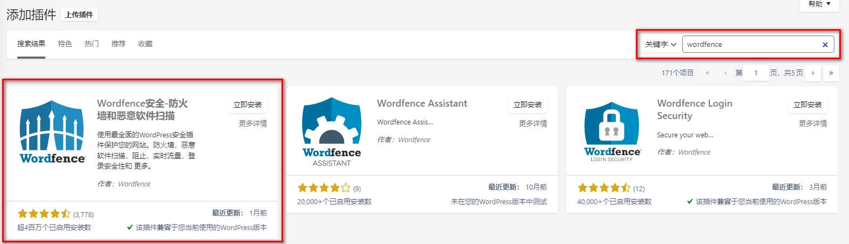Switch to the 特色 tab
Image resolution: width=849 pixels, height=244 pixels.
point(65,44)
